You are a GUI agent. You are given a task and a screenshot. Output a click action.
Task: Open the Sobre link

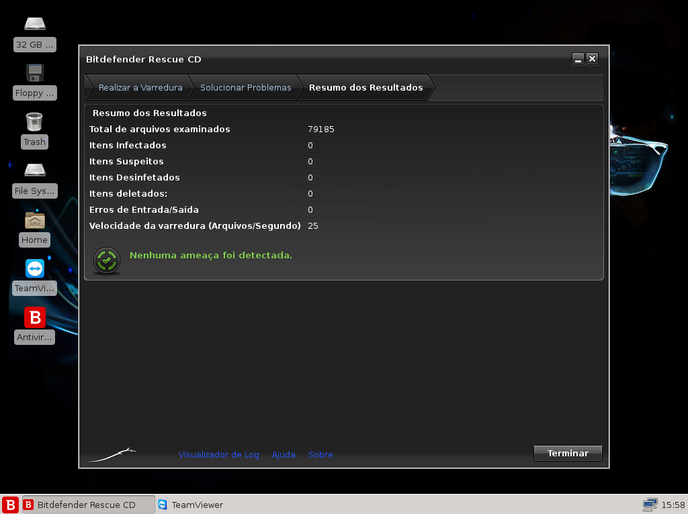(320, 455)
